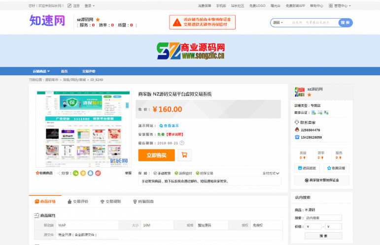Click the price ¥160.00 text

click(167, 109)
